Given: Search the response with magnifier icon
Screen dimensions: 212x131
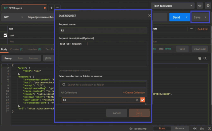Looking at the screenshot, I should tap(205, 58).
